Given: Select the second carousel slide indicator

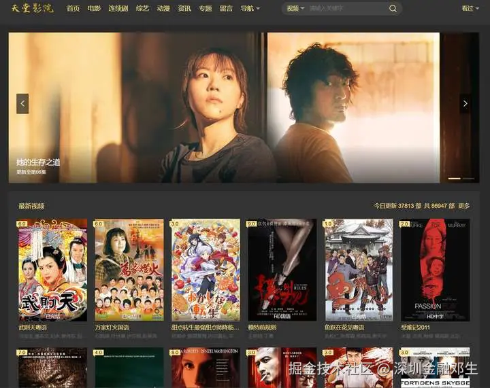Looking at the screenshot, I should pos(468,179).
